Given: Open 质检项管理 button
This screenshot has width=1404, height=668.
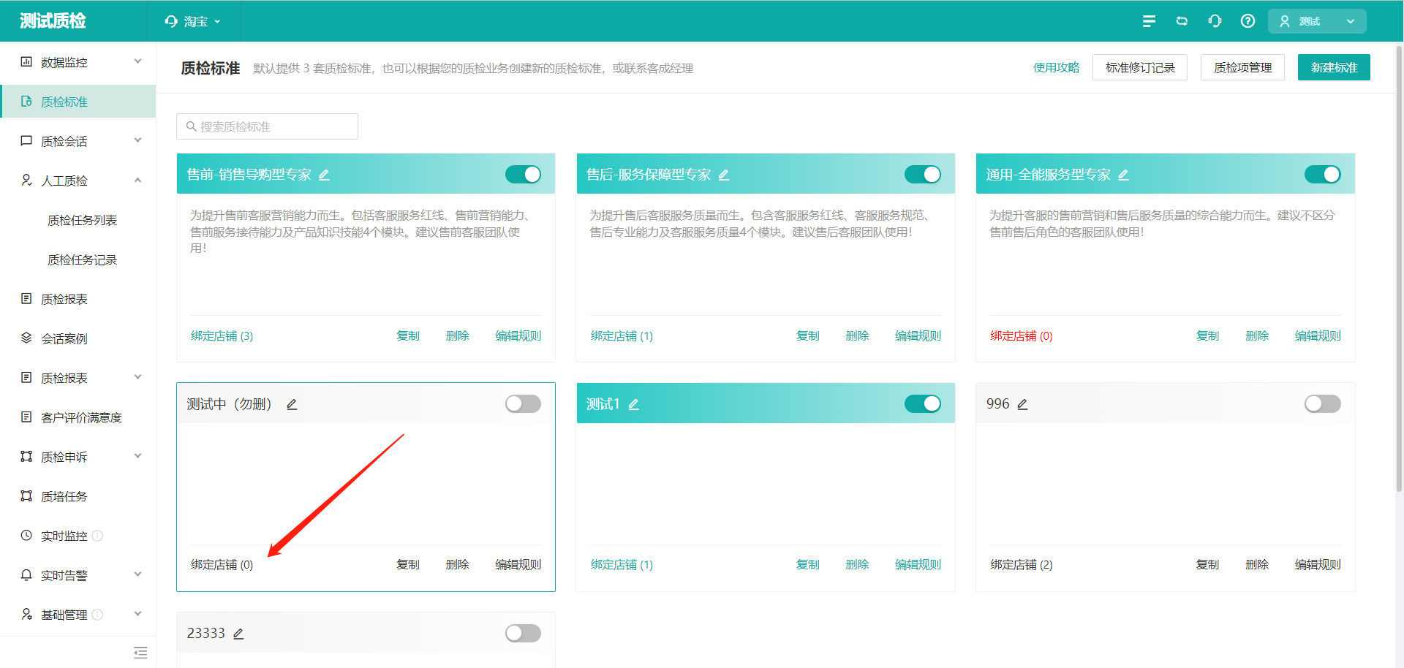Looking at the screenshot, I should coord(1242,67).
